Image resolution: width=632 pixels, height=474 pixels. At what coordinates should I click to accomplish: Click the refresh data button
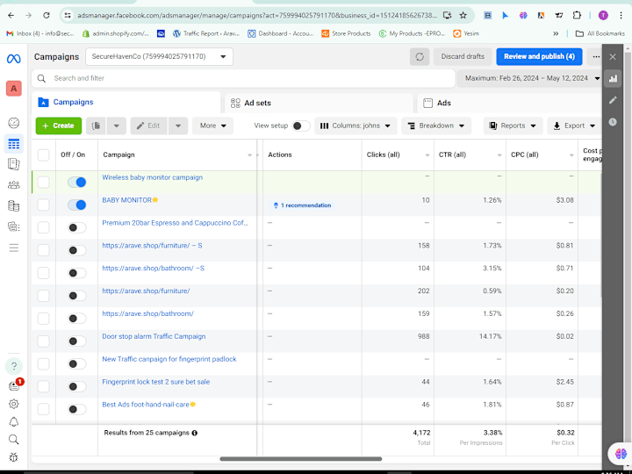pos(420,57)
